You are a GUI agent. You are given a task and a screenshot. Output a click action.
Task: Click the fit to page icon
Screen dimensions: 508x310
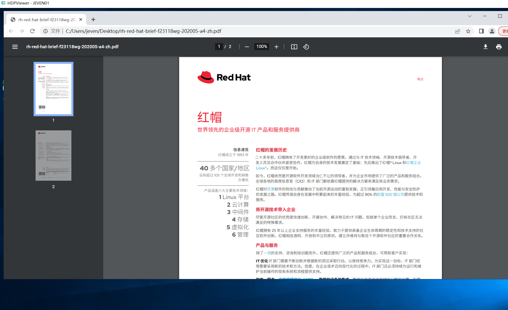[294, 47]
